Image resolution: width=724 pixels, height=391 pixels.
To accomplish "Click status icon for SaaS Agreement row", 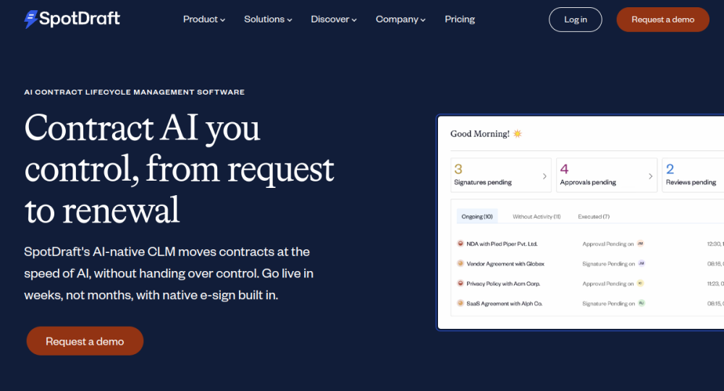I will tap(460, 303).
